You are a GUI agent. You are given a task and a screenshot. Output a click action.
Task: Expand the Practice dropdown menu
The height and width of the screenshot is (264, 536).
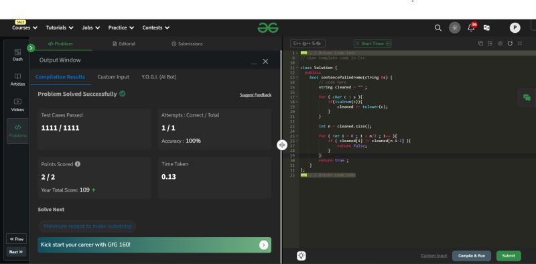(121, 27)
